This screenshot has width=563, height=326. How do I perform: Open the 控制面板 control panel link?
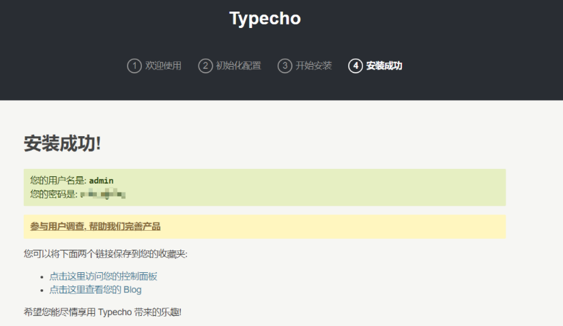tap(104, 276)
